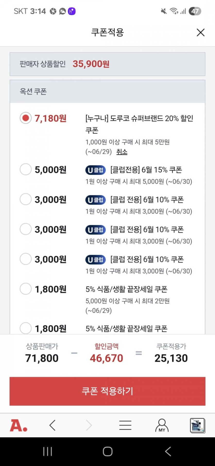Viewport: 215px width, 466px height.
Task: Tap the Auction home logo icon
Action: point(19,425)
